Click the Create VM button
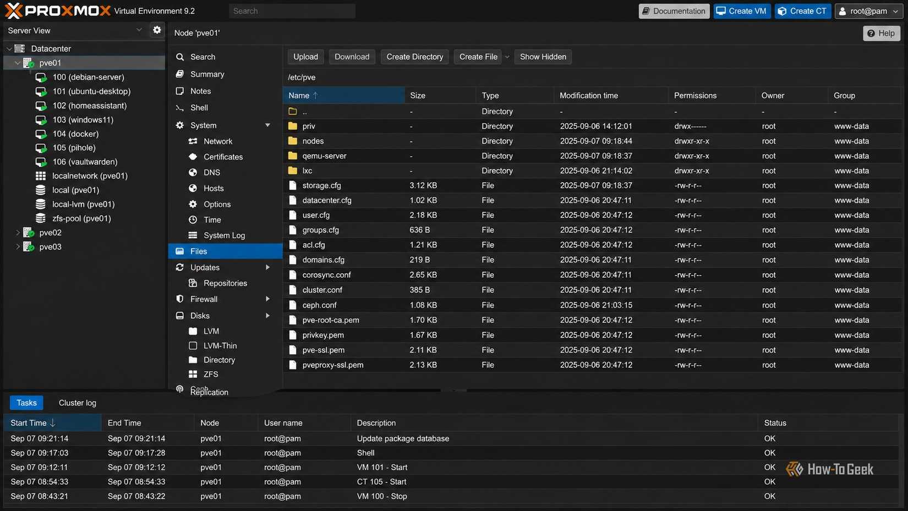Image resolution: width=908 pixels, height=511 pixels. click(741, 11)
